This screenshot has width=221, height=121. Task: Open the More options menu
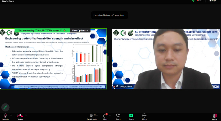tap(144, 117)
